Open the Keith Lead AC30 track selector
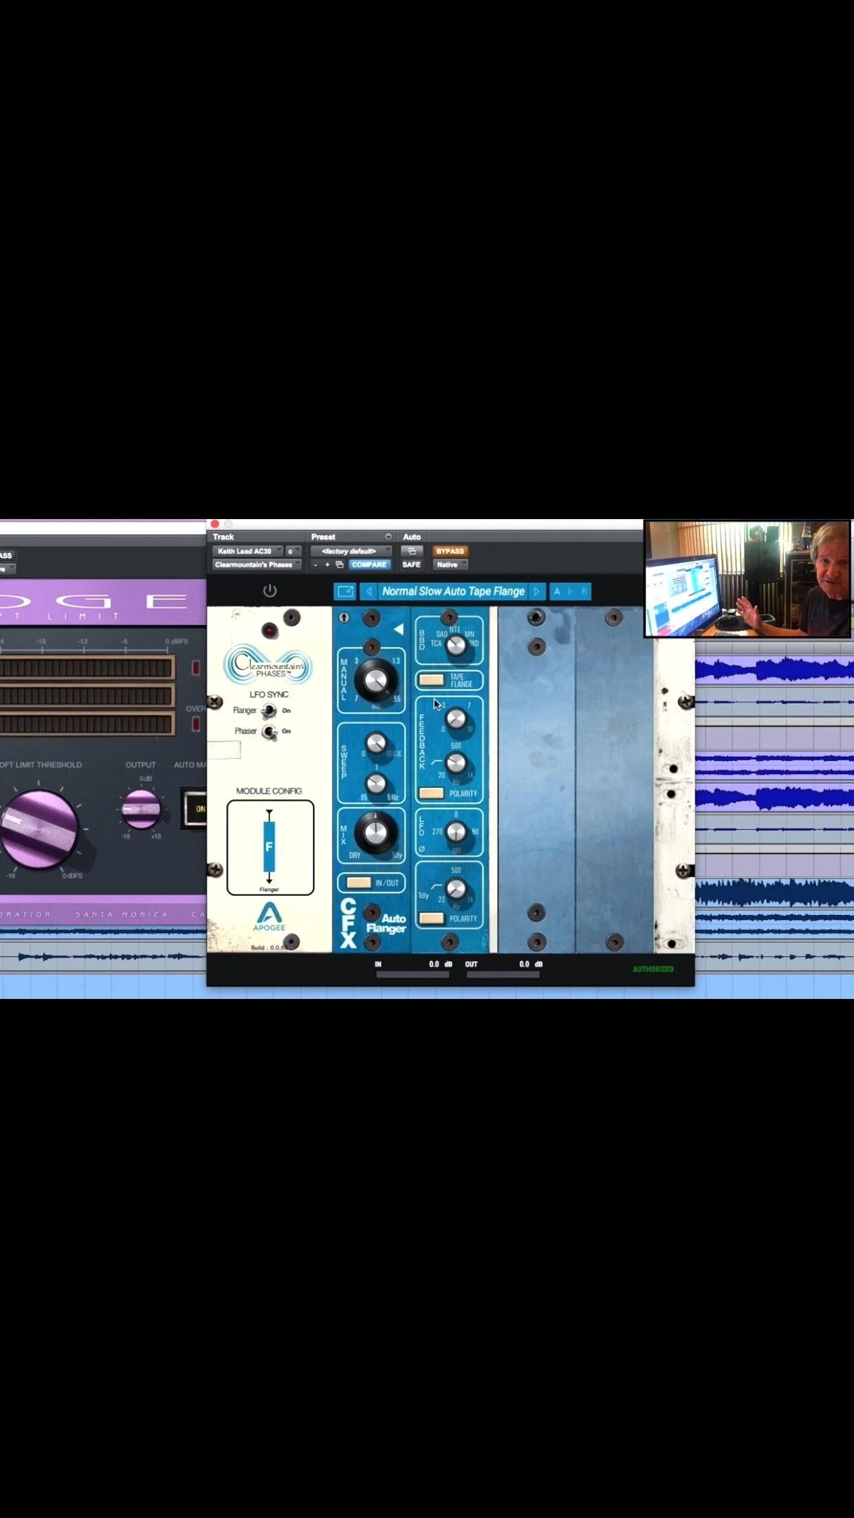The height and width of the screenshot is (1518, 854). [x=248, y=551]
